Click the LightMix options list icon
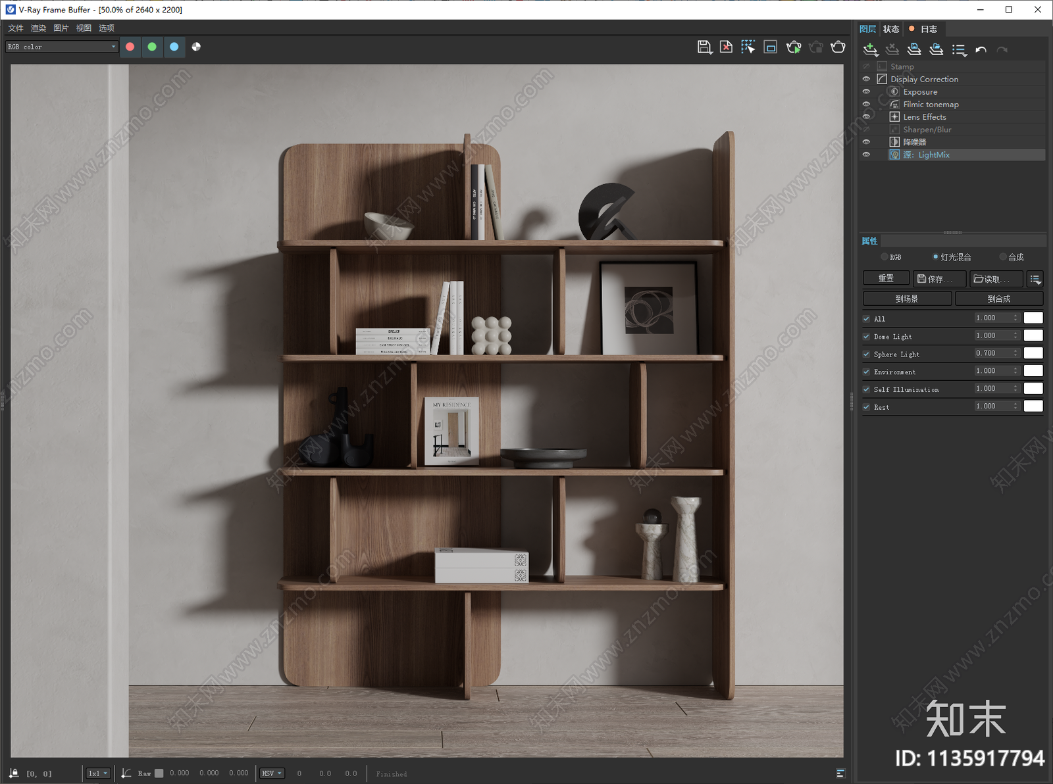This screenshot has width=1053, height=784. 1035,280
